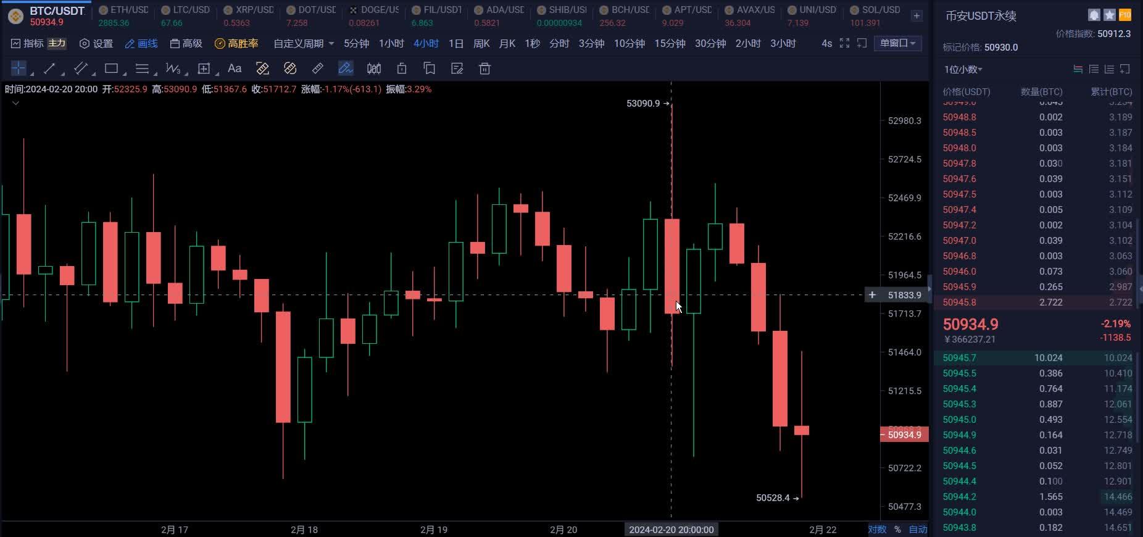Toggle % percent scale
This screenshot has height=537, width=1143.
pyautogui.click(x=897, y=530)
